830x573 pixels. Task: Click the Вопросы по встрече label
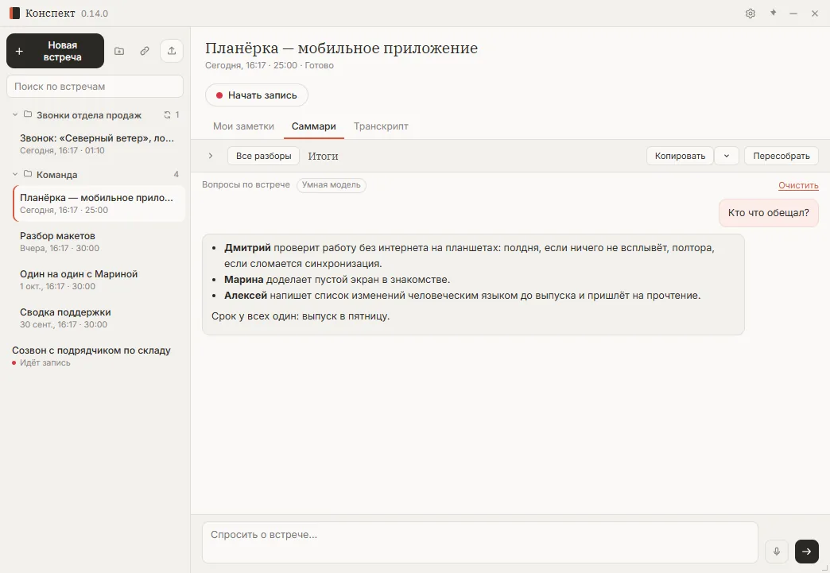tap(246, 184)
